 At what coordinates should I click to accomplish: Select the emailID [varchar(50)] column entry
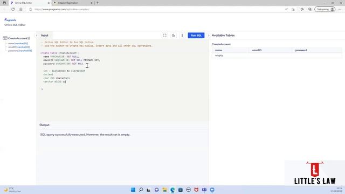pyautogui.click(x=19, y=47)
